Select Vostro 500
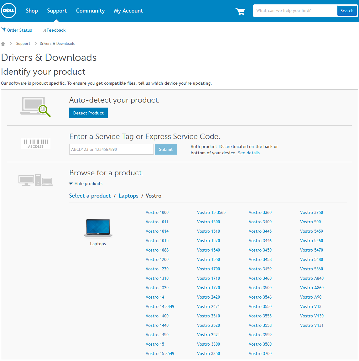The image size is (359, 361). [x=310, y=222]
